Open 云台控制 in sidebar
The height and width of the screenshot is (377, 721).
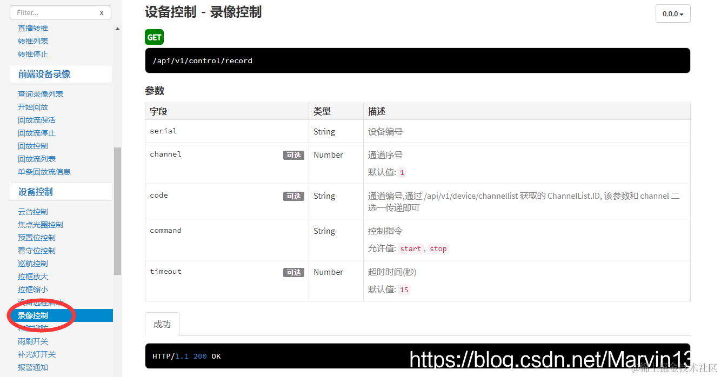(x=33, y=212)
